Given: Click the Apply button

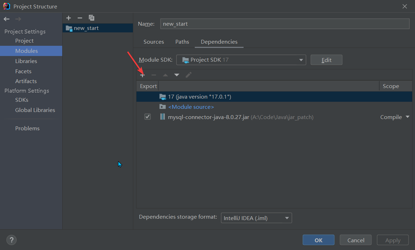Looking at the screenshot, I should coord(393,240).
